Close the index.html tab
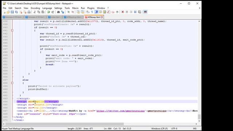233x131 pixels. click(61, 17)
